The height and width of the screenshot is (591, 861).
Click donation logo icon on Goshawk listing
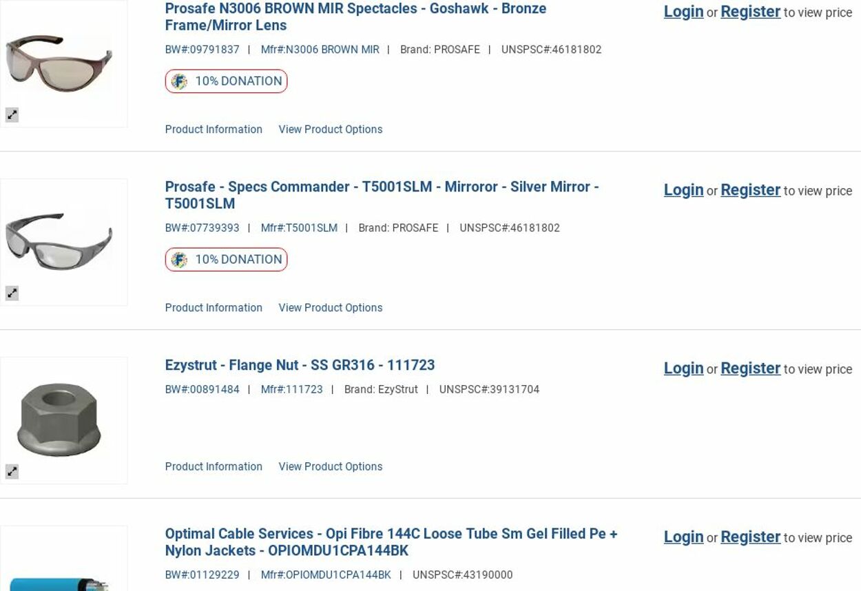(x=179, y=82)
